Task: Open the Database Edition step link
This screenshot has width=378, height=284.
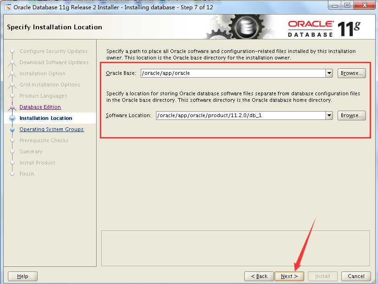Action: pos(40,107)
